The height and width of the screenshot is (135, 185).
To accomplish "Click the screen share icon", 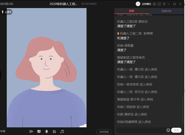I will (39, 132).
